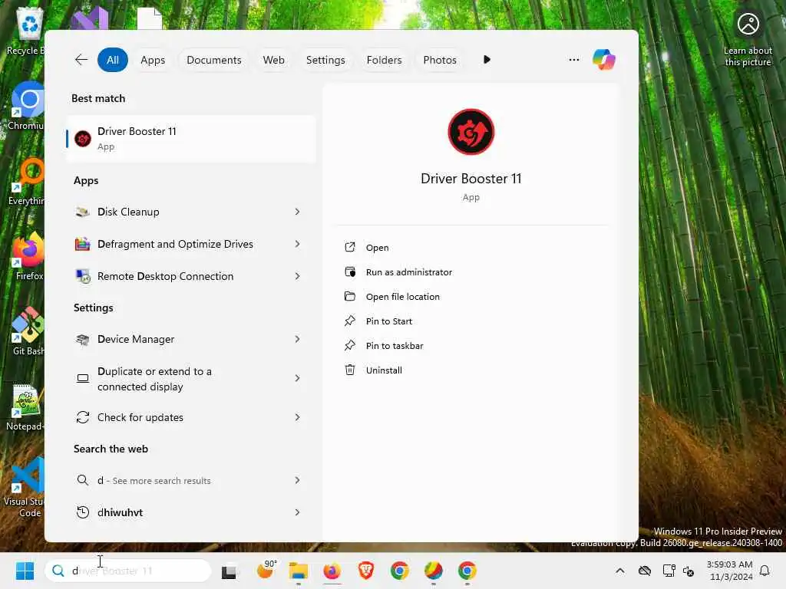Expand Remote Desktop Connection chevron
786x589 pixels.
[x=297, y=276]
